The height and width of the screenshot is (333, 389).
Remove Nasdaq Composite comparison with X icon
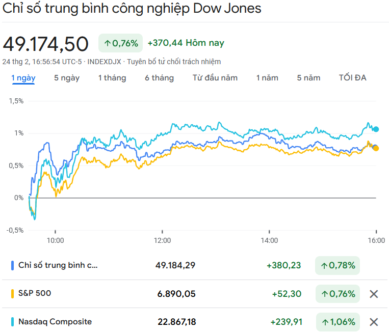[374, 322]
